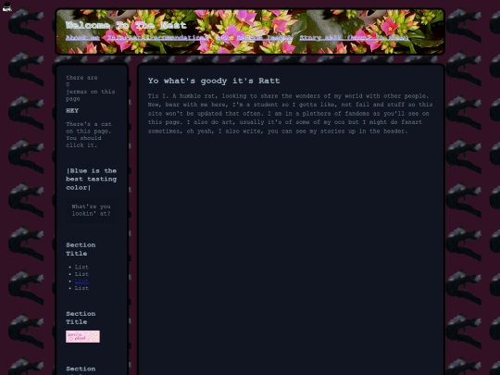This screenshot has height=375, width=500.
Task: Click the small cat icon in the top-left corner
Action: pyautogui.click(x=6, y=6)
